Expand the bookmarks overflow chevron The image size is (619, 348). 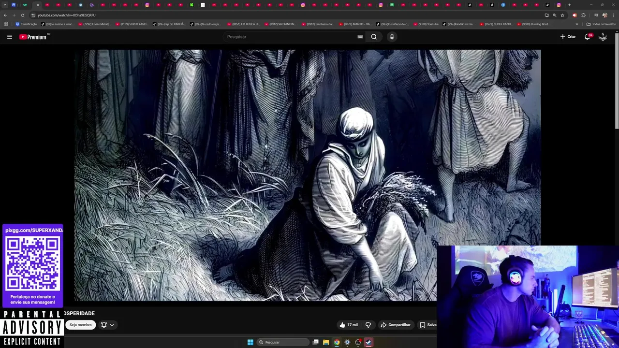(576, 24)
